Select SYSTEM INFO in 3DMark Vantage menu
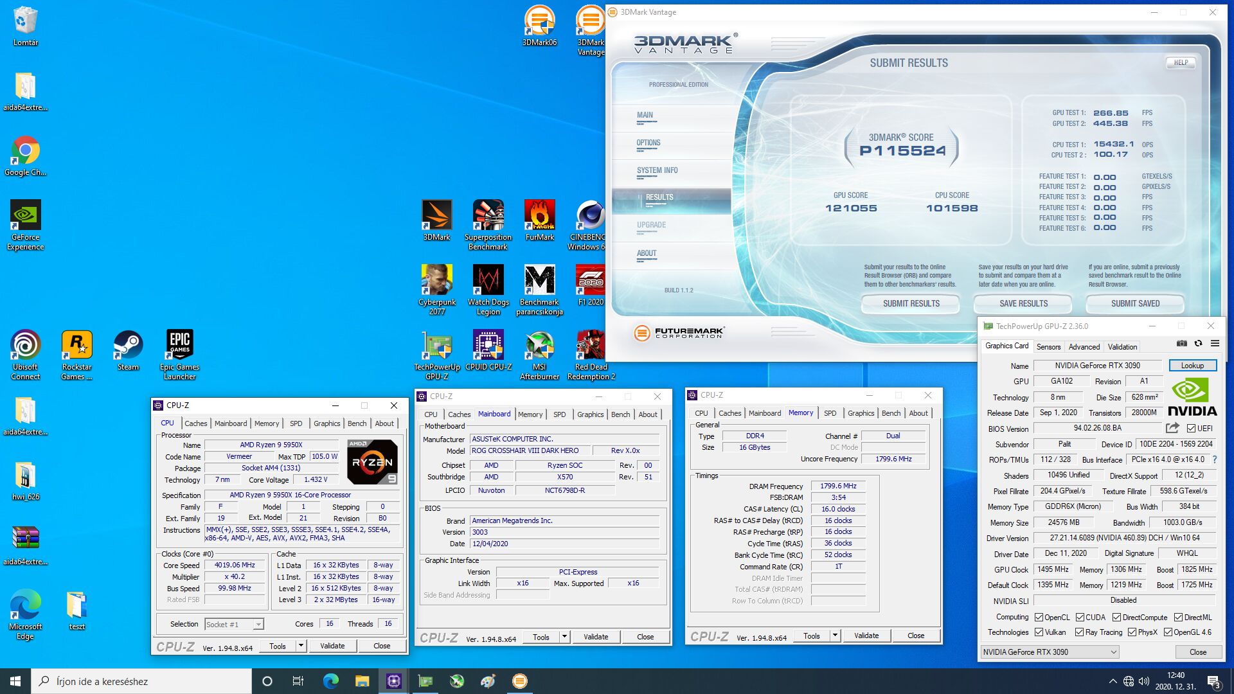 coord(657,170)
